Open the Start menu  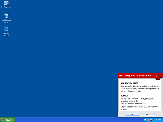coord(7,120)
